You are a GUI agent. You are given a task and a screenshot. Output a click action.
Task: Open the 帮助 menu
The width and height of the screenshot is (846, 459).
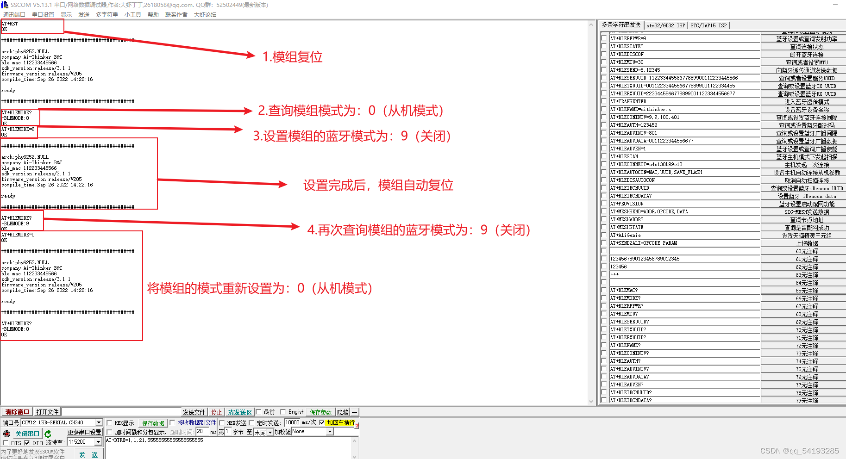153,15
